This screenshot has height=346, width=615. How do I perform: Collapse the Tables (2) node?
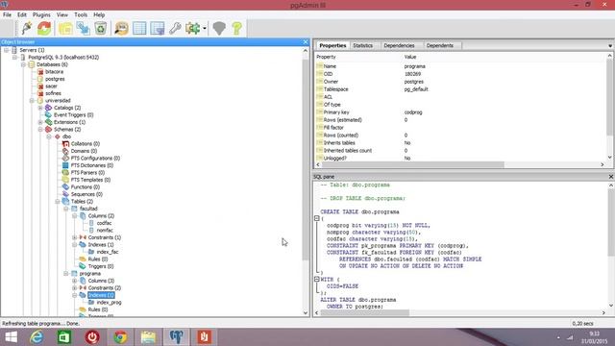pyautogui.click(x=58, y=201)
